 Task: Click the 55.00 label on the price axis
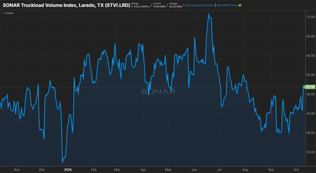(310, 75)
